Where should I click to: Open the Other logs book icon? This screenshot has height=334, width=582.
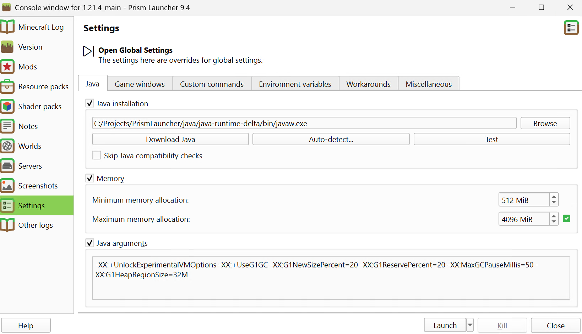click(7, 225)
